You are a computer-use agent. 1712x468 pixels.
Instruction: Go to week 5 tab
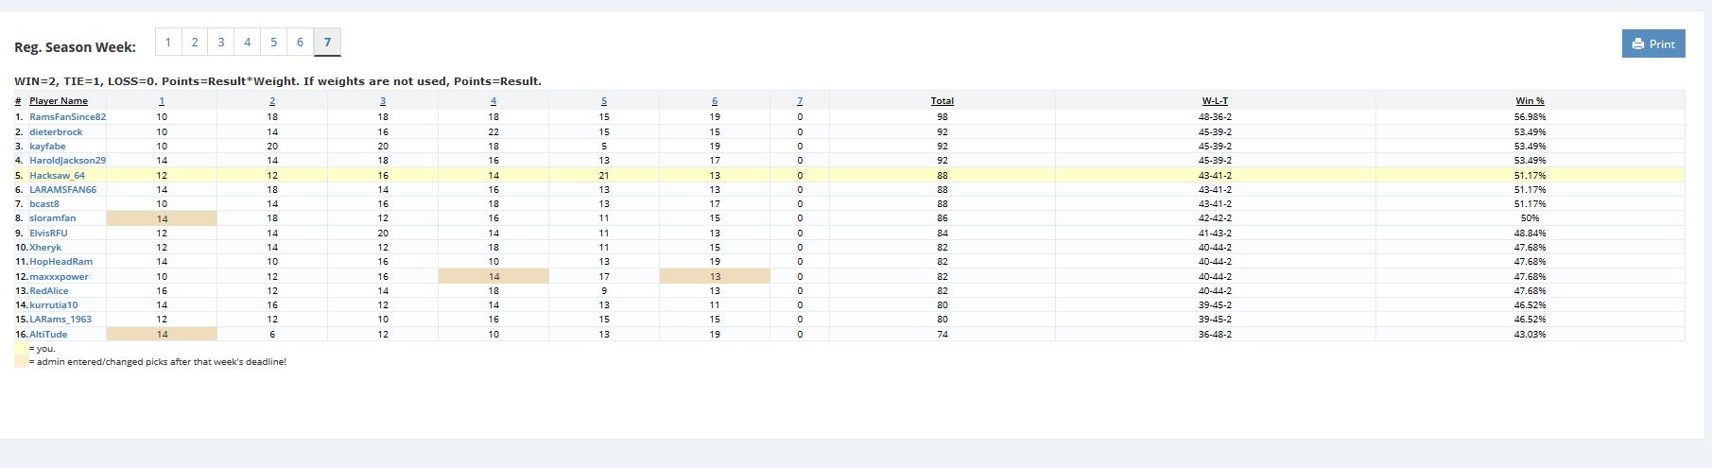tap(274, 42)
